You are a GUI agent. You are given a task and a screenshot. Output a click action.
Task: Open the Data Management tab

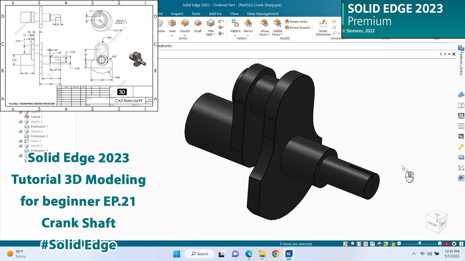(x=263, y=14)
